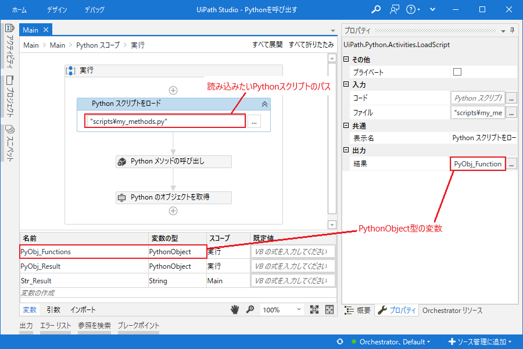Viewport: 523px width, 349px height.
Task: Click the zoom magnifier icon
Action: click(x=250, y=309)
